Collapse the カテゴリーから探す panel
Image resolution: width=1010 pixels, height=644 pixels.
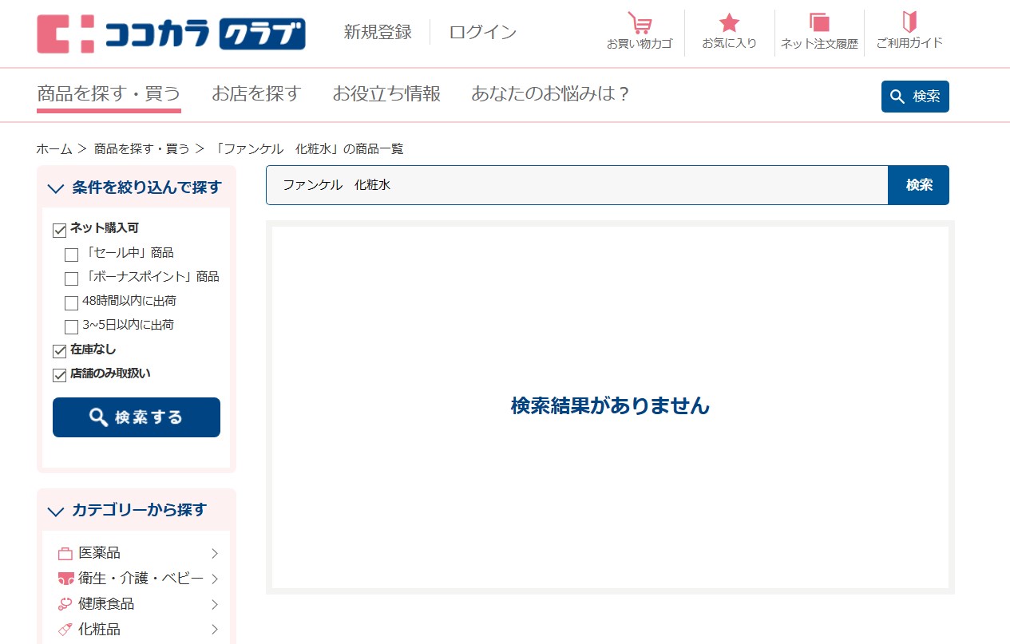coord(55,512)
